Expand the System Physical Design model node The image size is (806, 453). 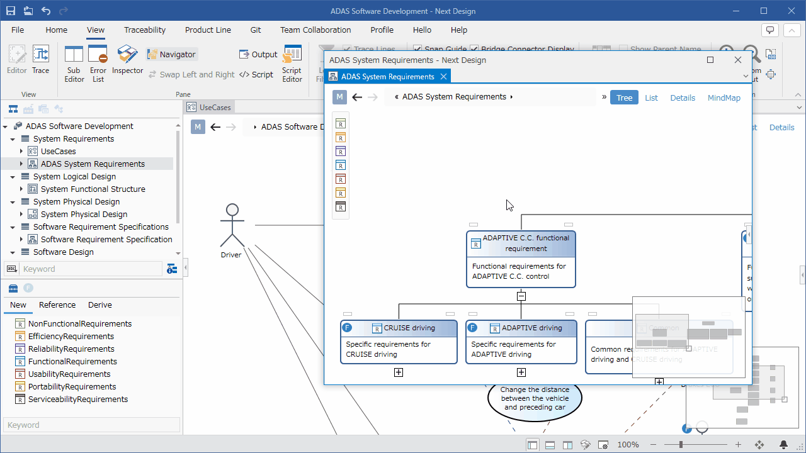[x=21, y=215]
